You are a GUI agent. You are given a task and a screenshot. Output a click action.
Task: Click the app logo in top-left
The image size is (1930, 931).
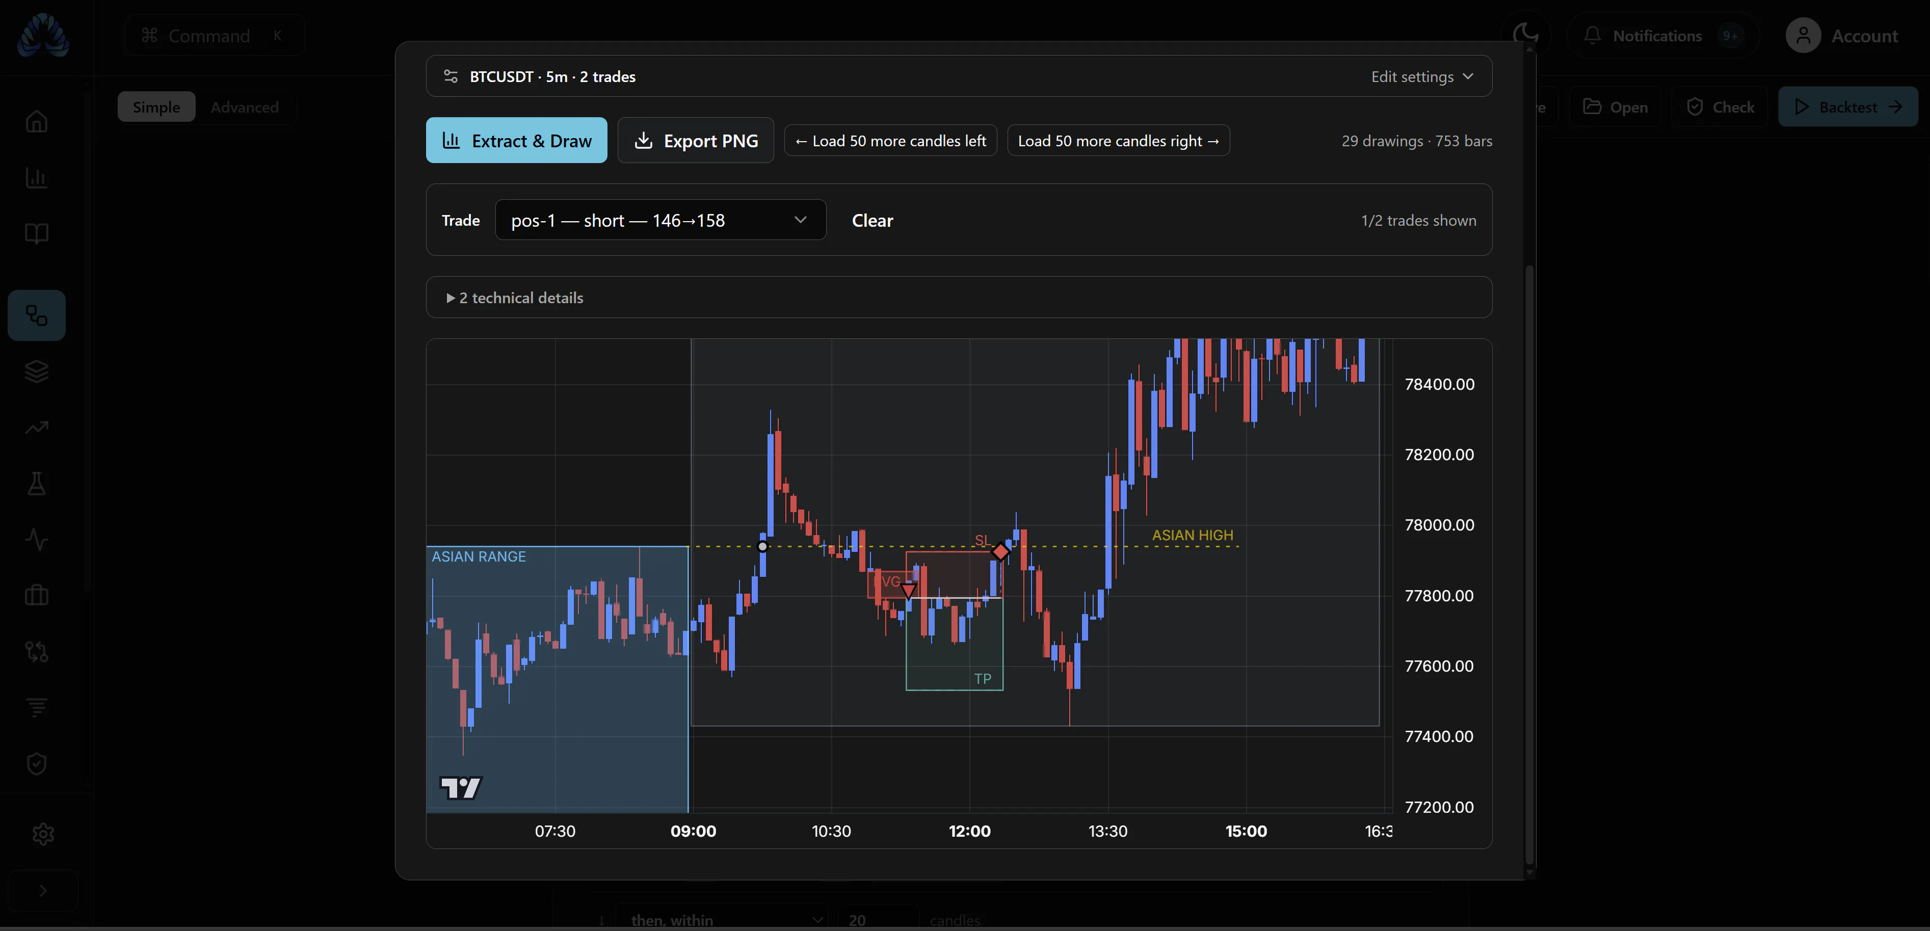(43, 35)
